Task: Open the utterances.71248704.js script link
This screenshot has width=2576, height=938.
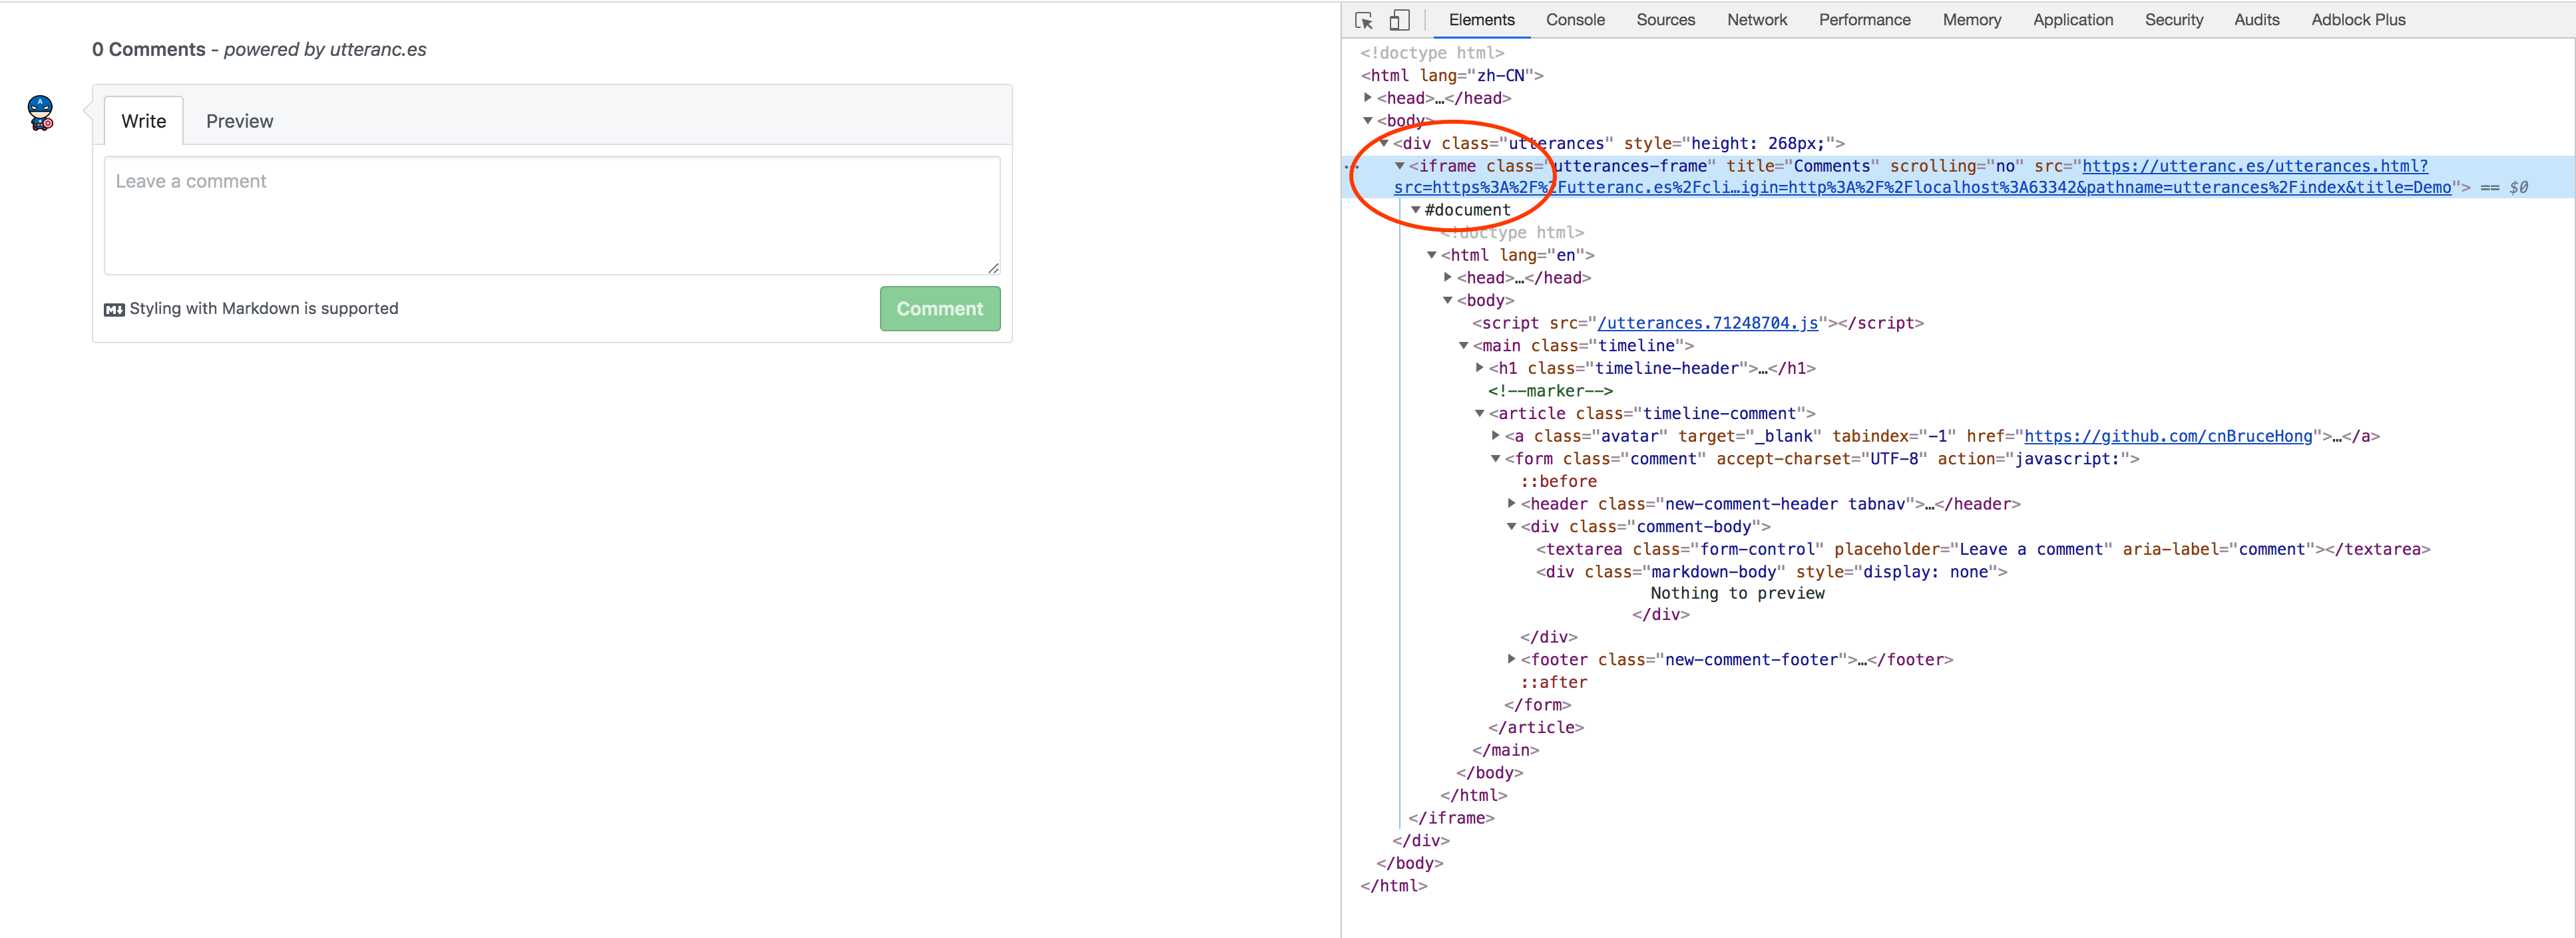Action: tap(1707, 323)
